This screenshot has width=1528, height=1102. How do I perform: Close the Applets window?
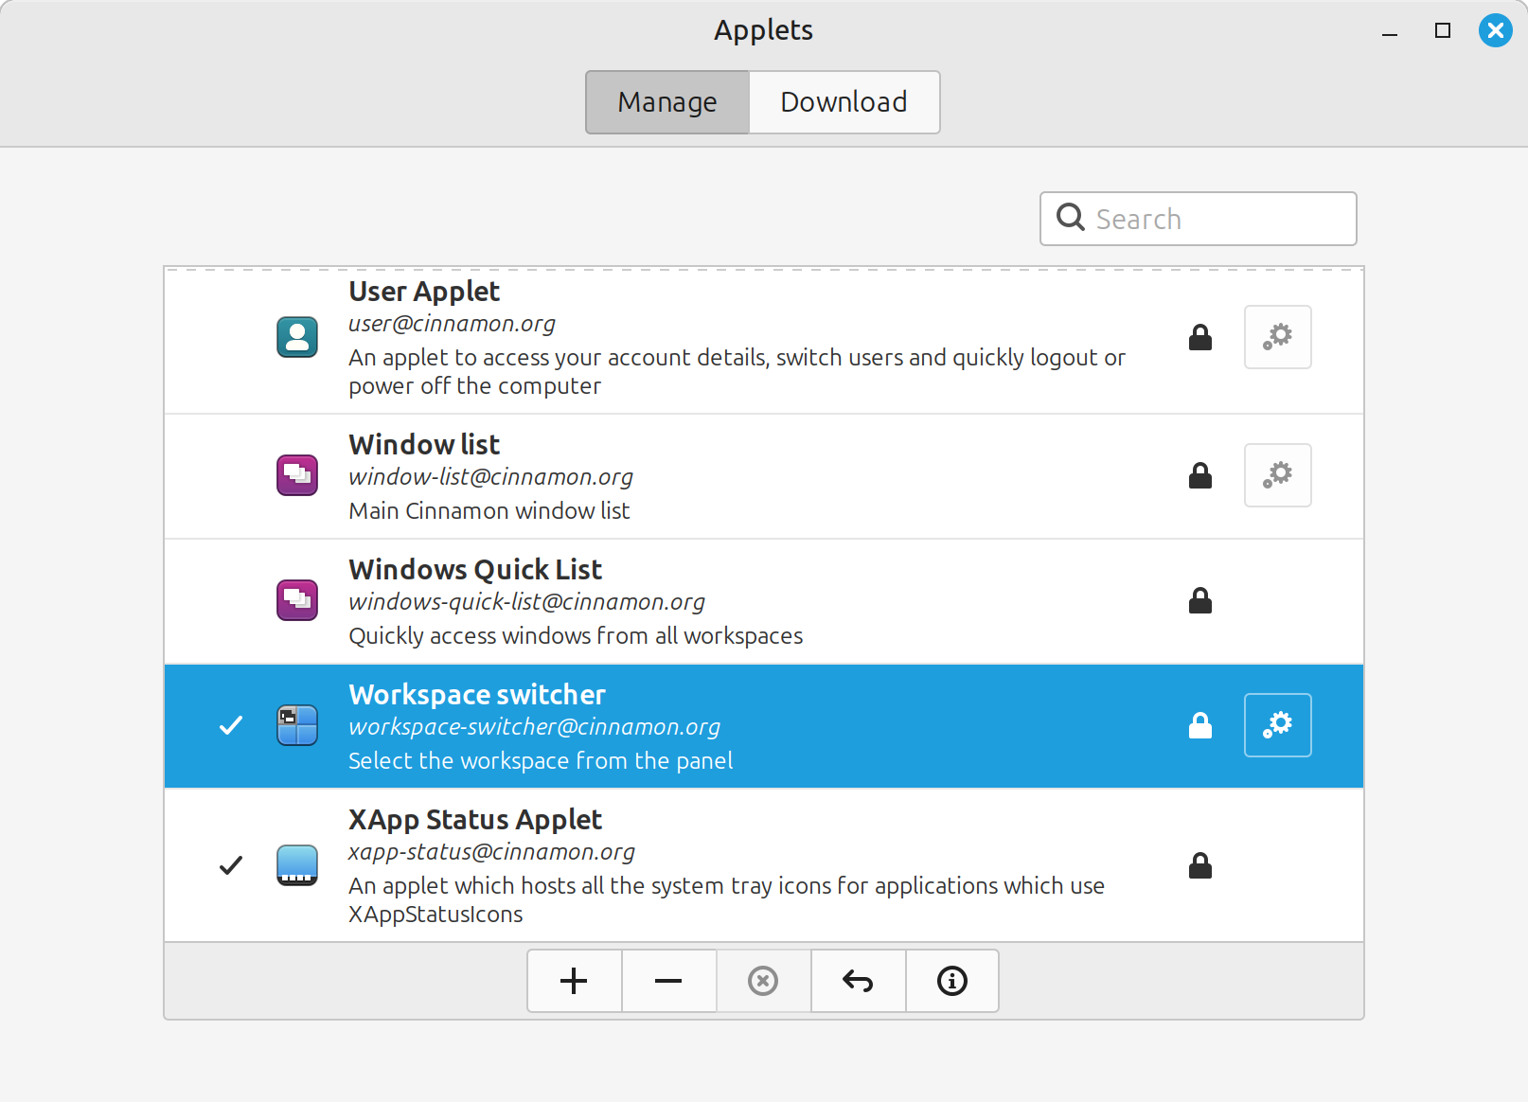(1496, 31)
